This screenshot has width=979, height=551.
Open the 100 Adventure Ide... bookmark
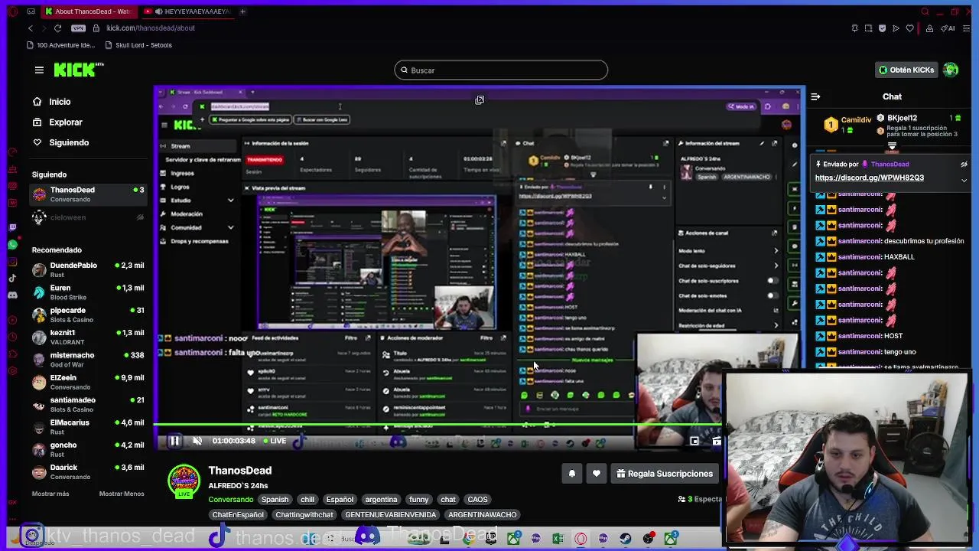(x=60, y=45)
